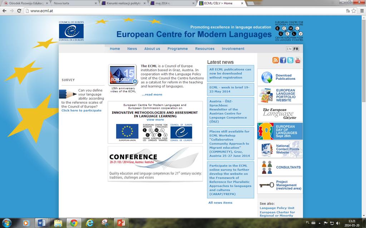
Task: Click the browser forward arrow
Action: click(12, 11)
